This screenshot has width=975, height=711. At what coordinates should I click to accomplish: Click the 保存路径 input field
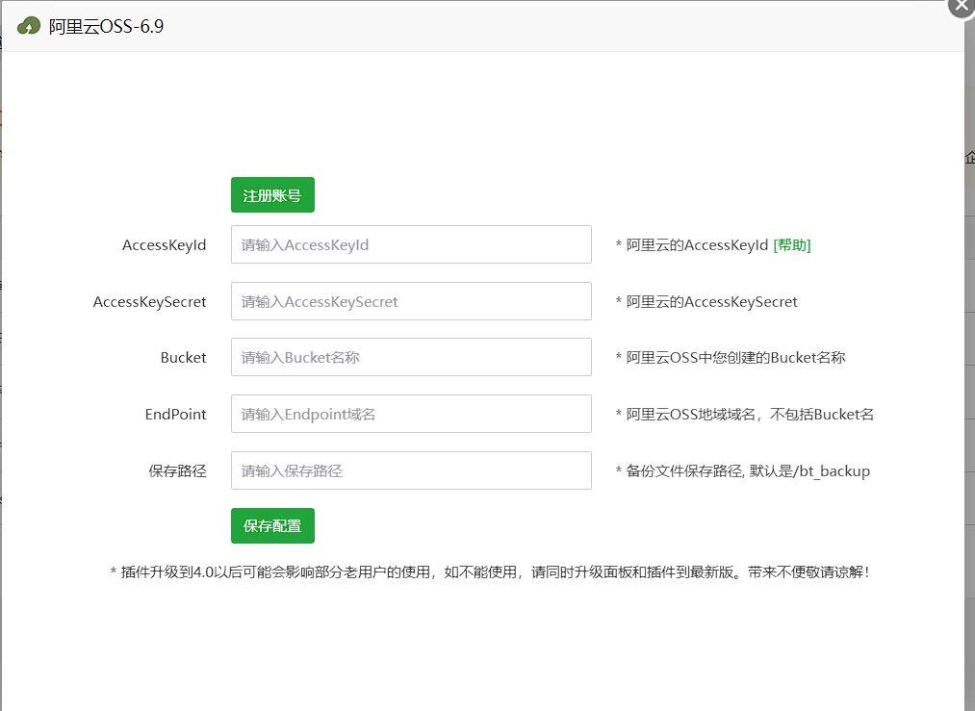[x=411, y=470]
